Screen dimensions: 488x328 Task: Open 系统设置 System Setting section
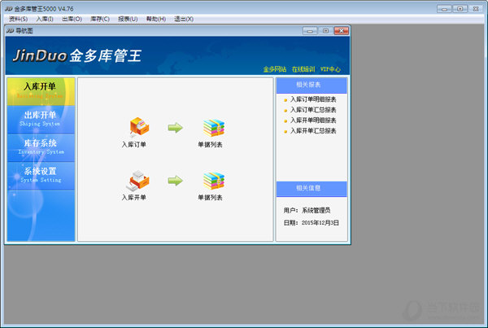(x=41, y=174)
